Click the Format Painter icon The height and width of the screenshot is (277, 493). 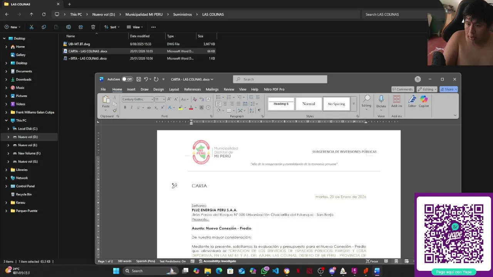coord(114,110)
